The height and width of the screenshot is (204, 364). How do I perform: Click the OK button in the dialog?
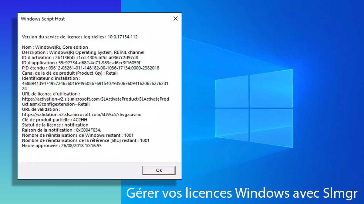click(159, 170)
